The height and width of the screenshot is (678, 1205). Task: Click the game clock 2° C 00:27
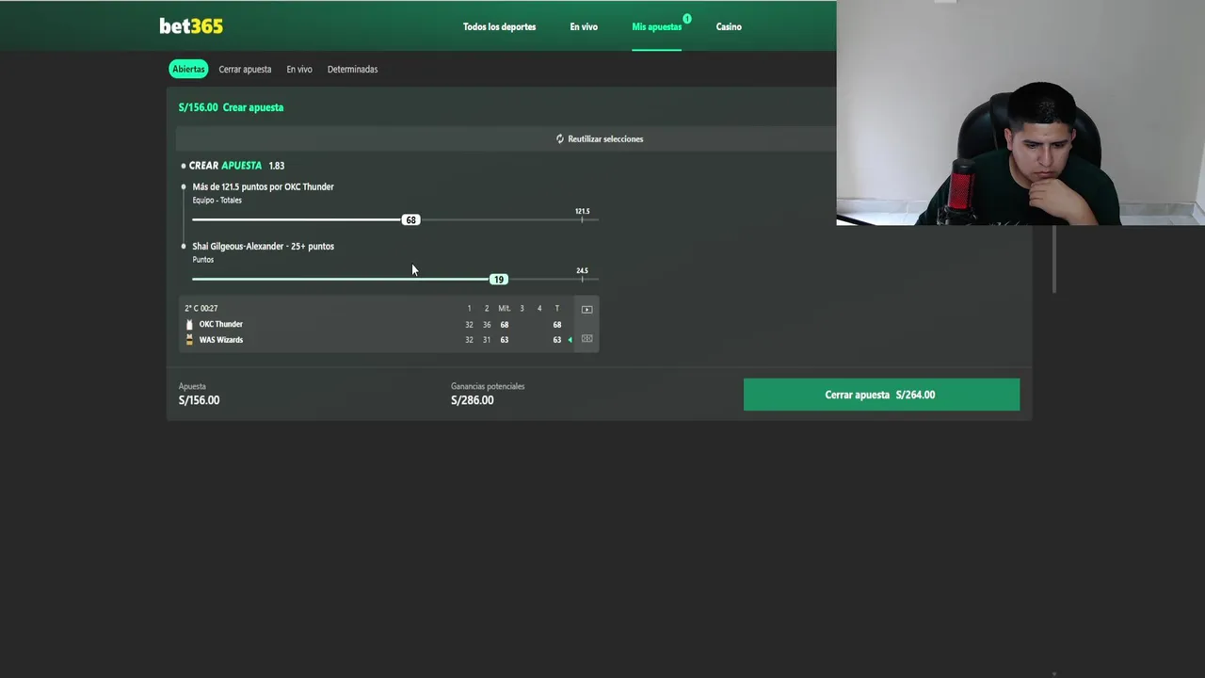(201, 308)
